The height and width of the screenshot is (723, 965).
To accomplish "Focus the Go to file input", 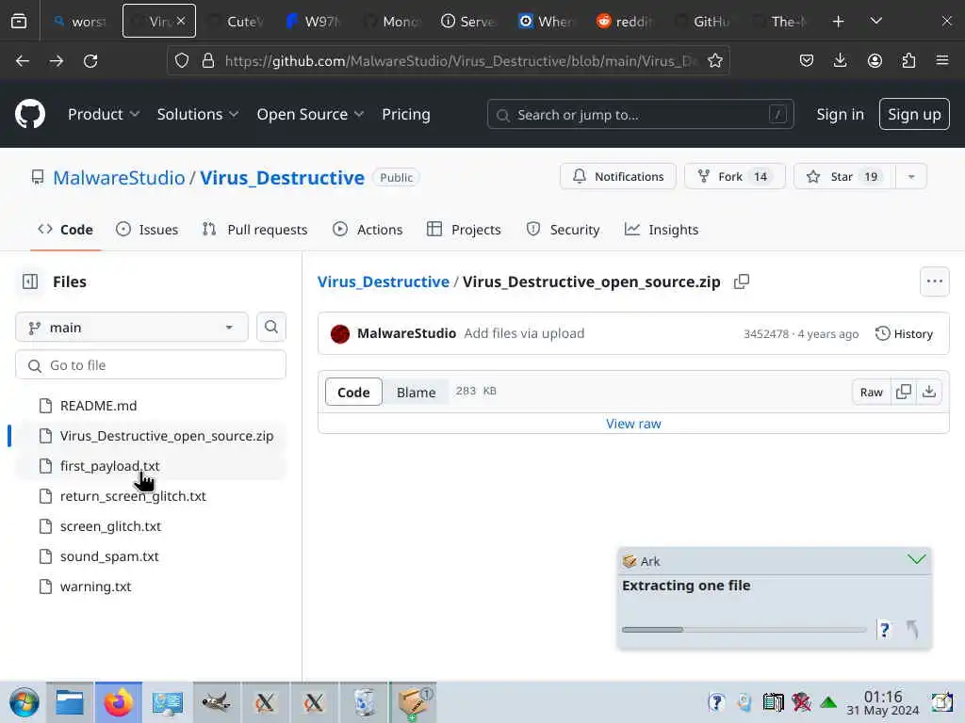I will 151,365.
